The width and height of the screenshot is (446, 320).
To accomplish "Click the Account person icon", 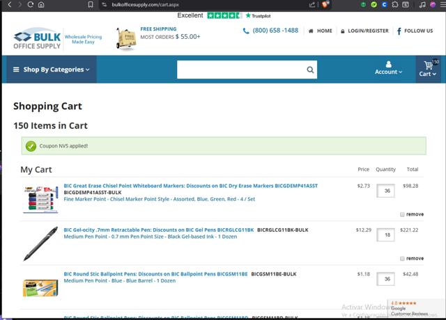I will (x=389, y=64).
